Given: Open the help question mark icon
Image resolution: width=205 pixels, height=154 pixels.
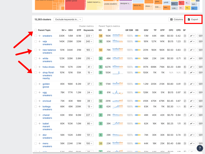Looking at the screenshot, I should 200,148.
